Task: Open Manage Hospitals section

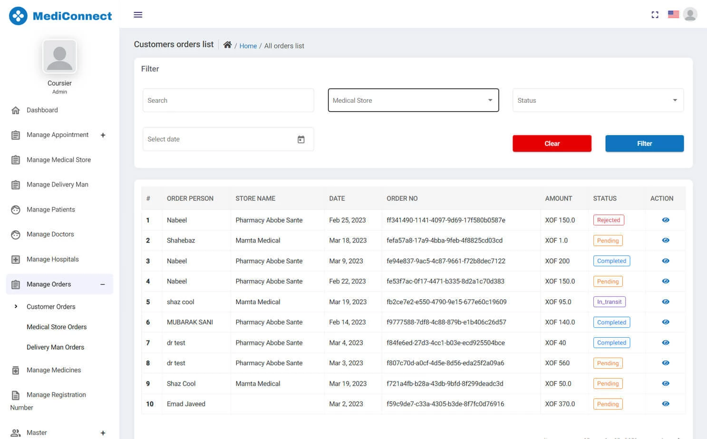Action: click(x=52, y=259)
